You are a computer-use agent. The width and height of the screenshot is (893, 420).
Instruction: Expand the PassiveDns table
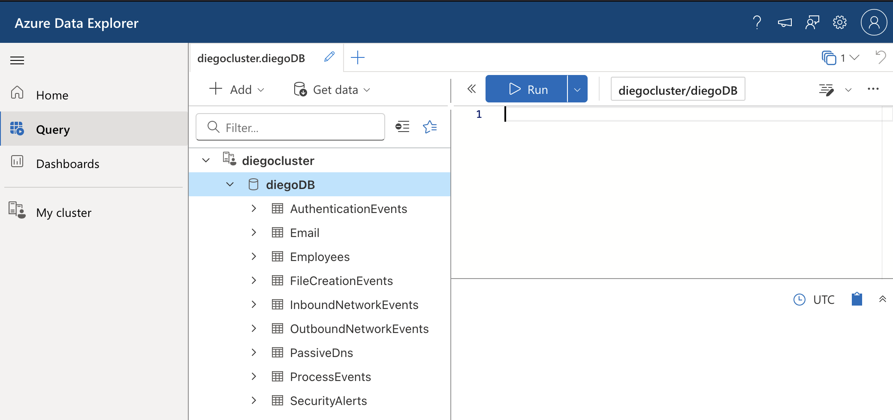click(x=254, y=352)
